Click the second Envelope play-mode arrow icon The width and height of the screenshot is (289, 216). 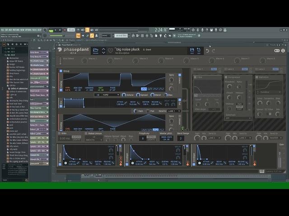point(132,163)
